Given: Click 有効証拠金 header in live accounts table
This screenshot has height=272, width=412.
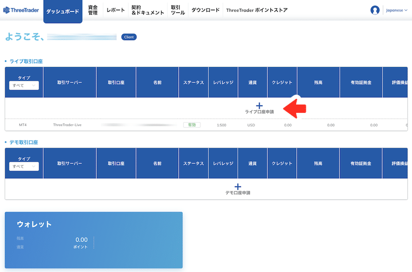Looking at the screenshot, I should 361,82.
